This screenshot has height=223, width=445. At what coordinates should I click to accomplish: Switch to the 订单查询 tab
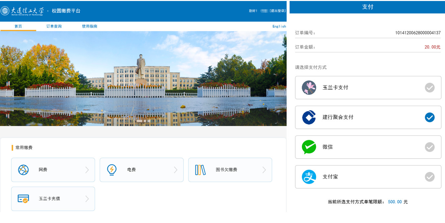coord(54,26)
